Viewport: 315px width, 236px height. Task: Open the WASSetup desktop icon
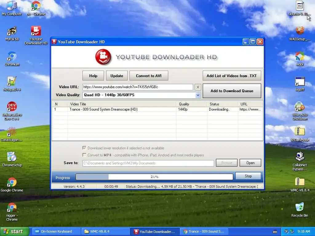tap(300, 34)
